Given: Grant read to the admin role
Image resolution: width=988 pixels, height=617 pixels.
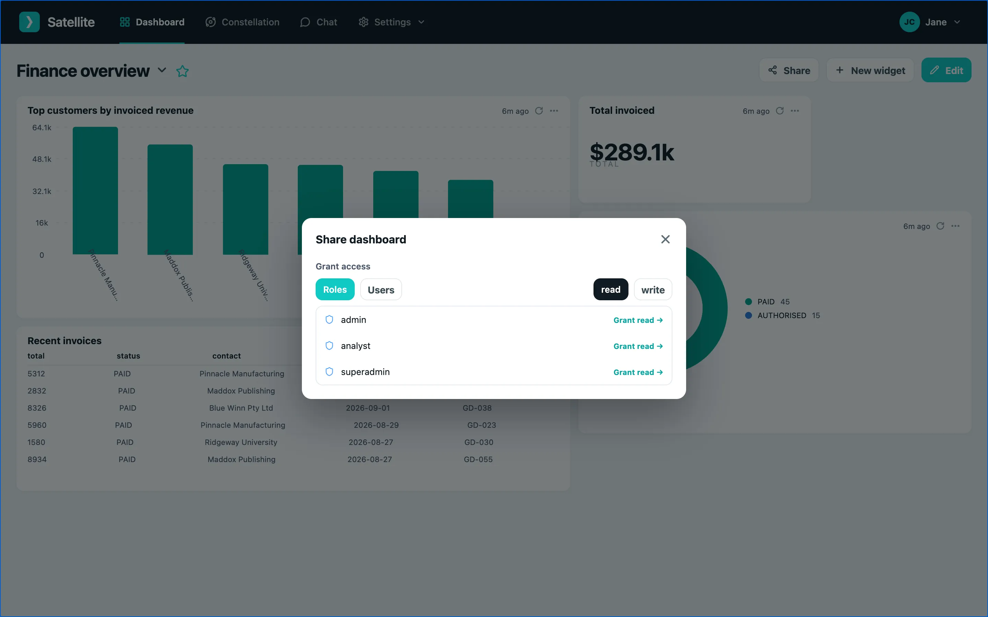Looking at the screenshot, I should click(x=638, y=320).
